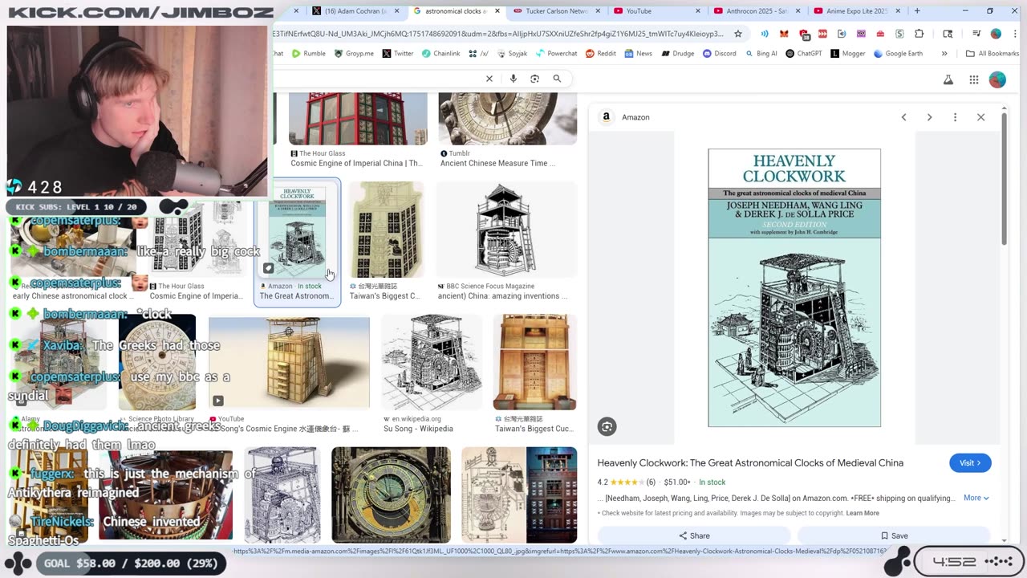Open the Groyp.me bookmark
This screenshot has height=578, width=1027.
354,54
